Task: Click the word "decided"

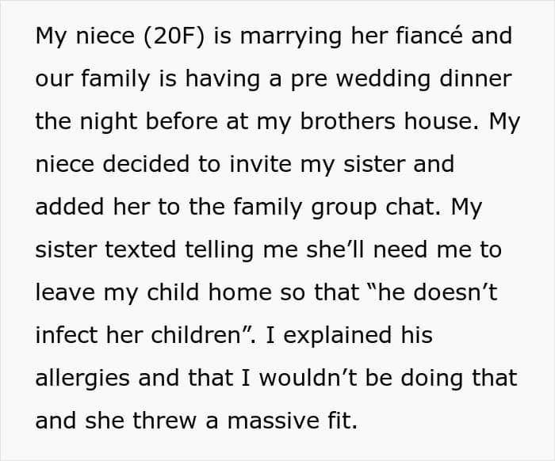Action: coord(145,164)
